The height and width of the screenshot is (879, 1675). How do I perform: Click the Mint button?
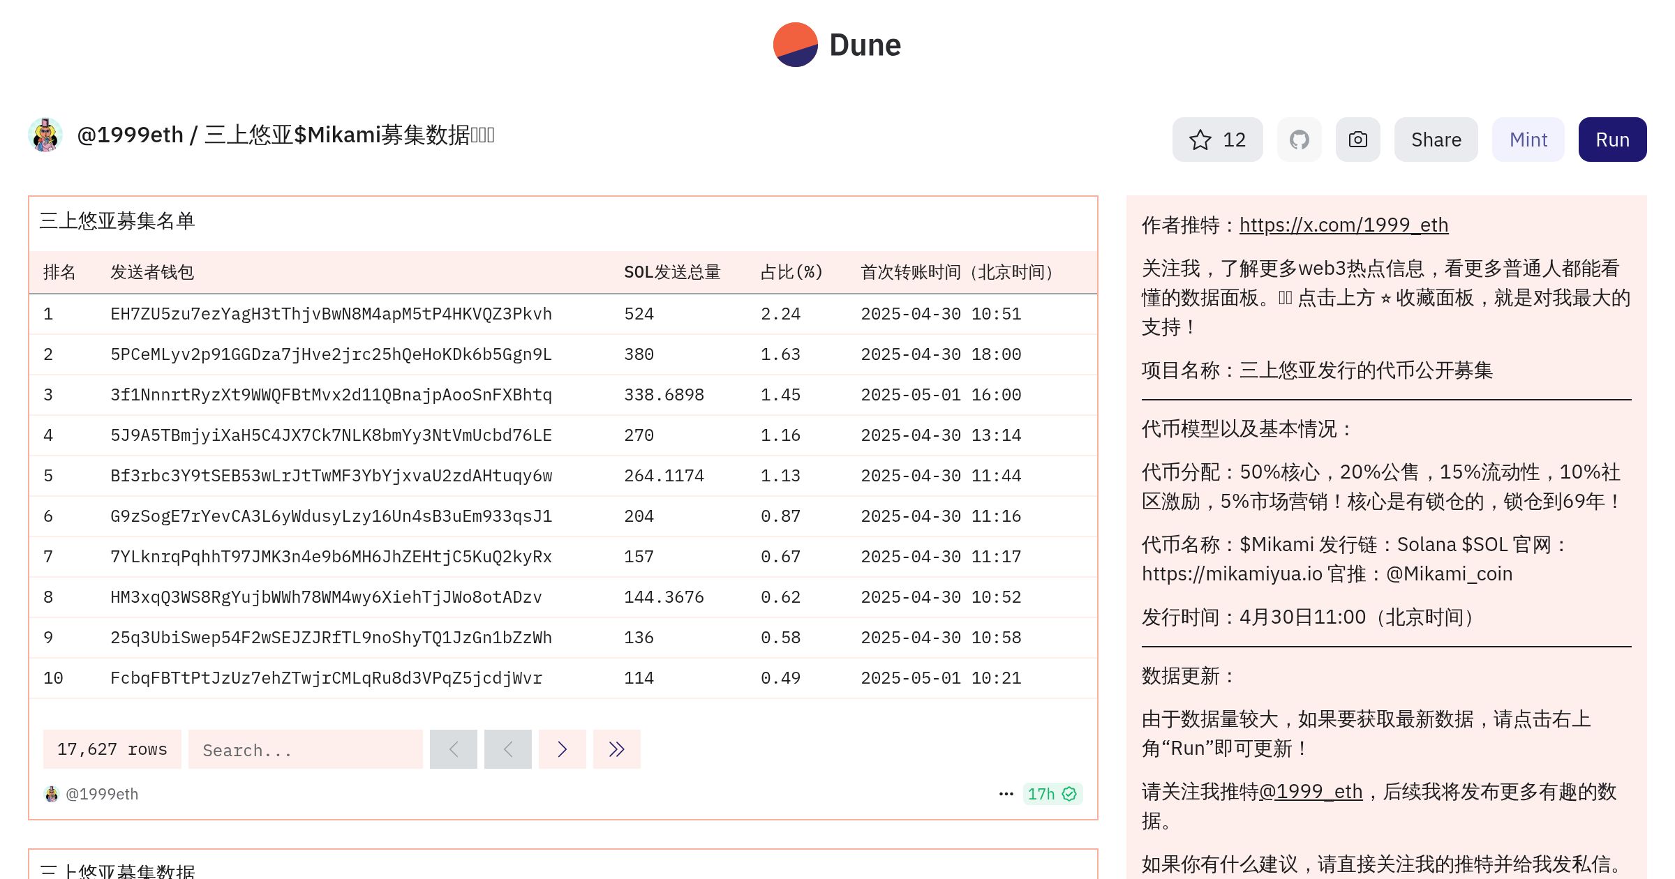point(1528,140)
